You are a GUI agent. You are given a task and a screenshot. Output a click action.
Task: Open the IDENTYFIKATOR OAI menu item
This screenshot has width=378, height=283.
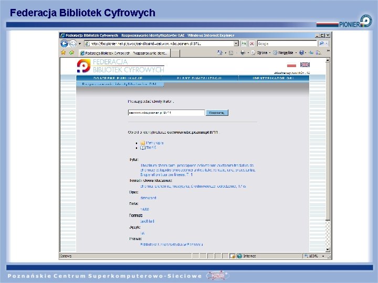274,78
